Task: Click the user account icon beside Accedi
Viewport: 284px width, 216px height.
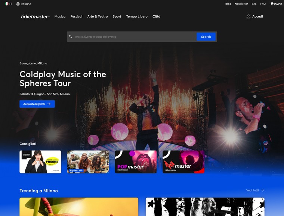Action: (248, 17)
